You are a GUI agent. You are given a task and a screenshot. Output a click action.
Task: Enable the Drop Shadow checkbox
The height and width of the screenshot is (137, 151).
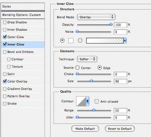5,22
